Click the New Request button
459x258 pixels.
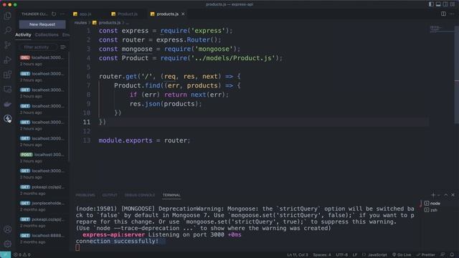(42, 24)
